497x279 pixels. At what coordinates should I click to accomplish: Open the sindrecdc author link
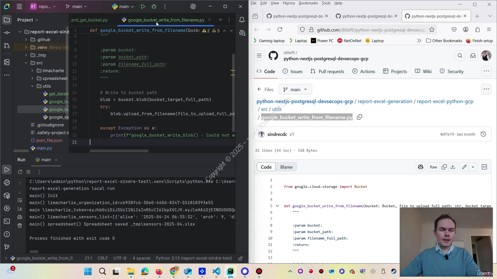point(277,134)
